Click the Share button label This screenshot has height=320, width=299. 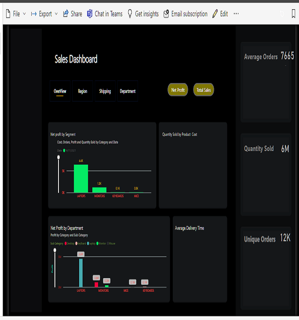click(77, 14)
